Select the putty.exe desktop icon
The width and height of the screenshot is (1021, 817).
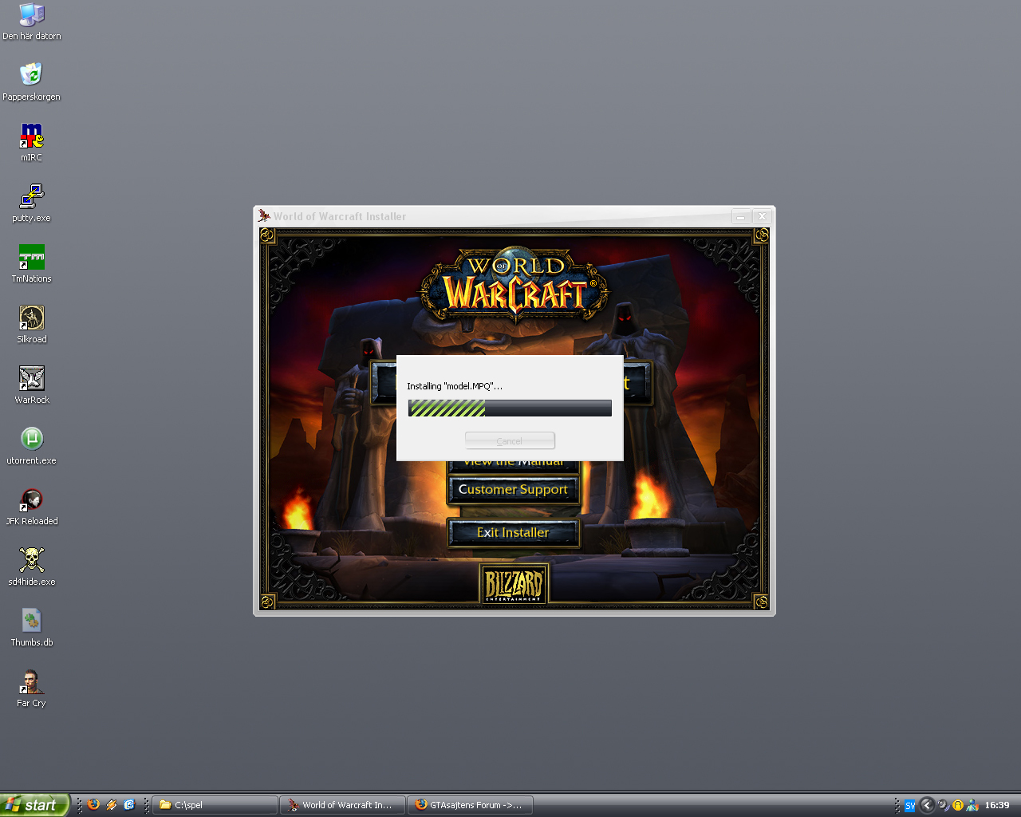31,203
